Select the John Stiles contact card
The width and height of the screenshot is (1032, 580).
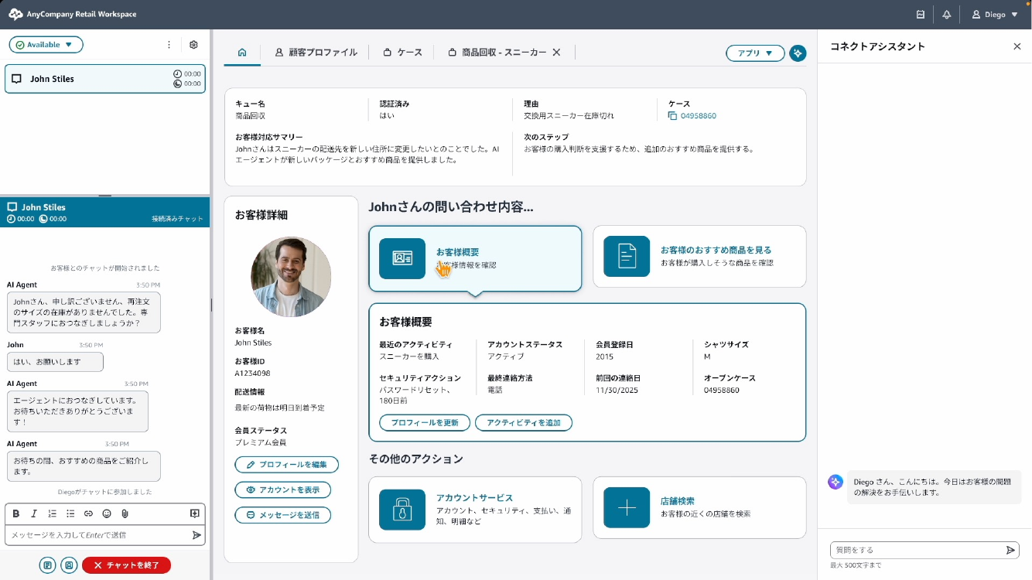(105, 79)
